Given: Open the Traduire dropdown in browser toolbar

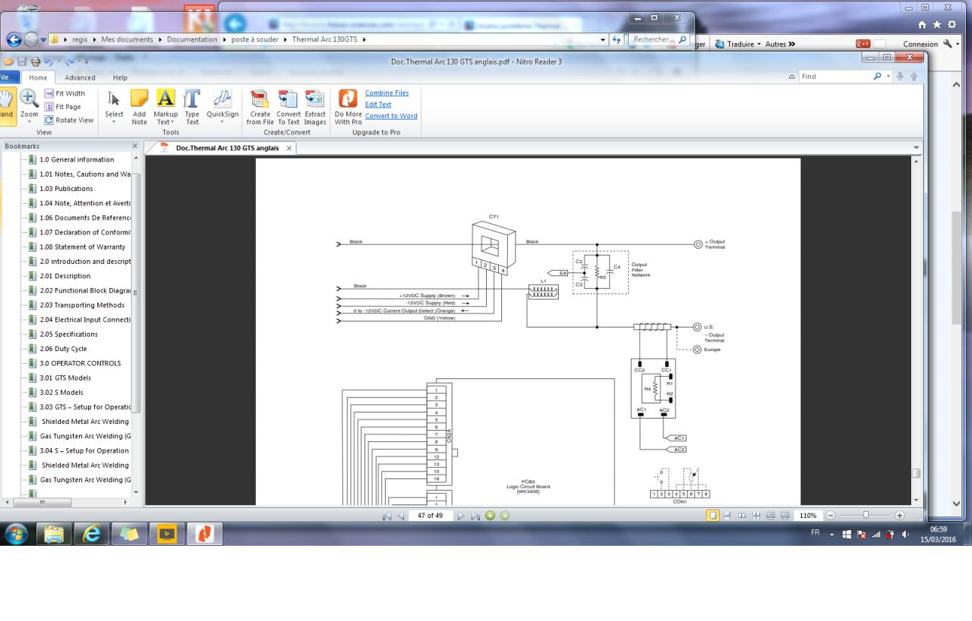Looking at the screenshot, I should click(759, 44).
